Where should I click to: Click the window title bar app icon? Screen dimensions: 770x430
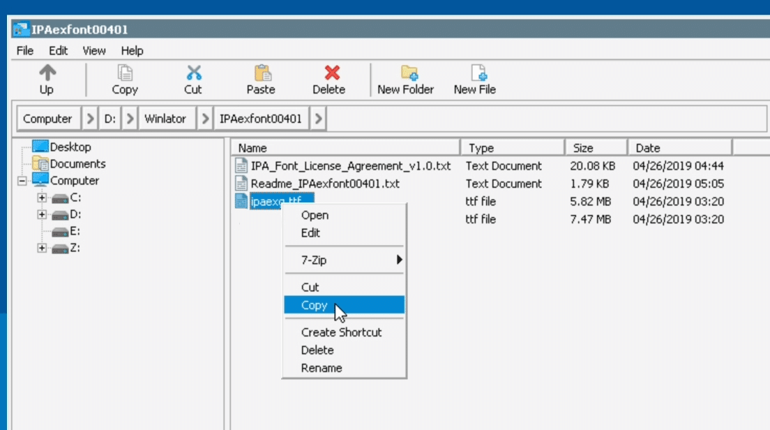21,29
